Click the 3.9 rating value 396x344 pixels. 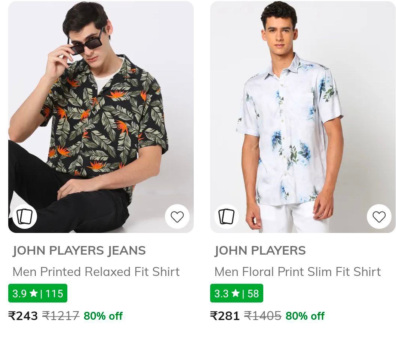click(19, 294)
